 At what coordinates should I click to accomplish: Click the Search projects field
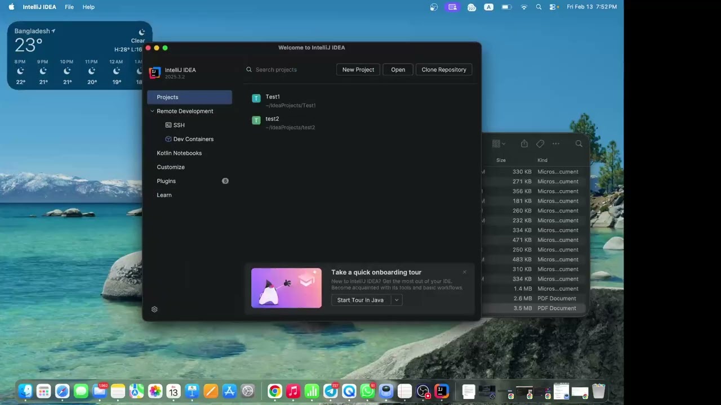[290, 70]
